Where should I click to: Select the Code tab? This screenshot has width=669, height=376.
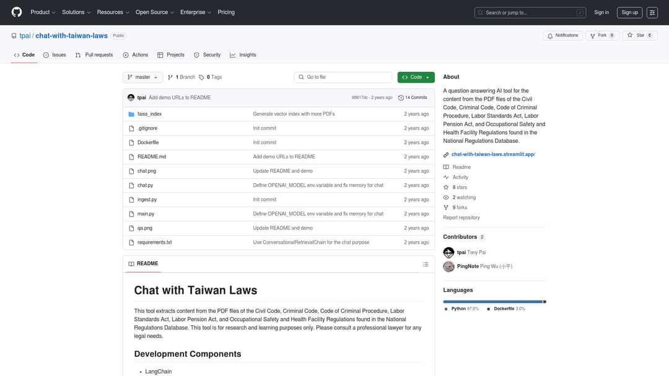click(x=24, y=55)
